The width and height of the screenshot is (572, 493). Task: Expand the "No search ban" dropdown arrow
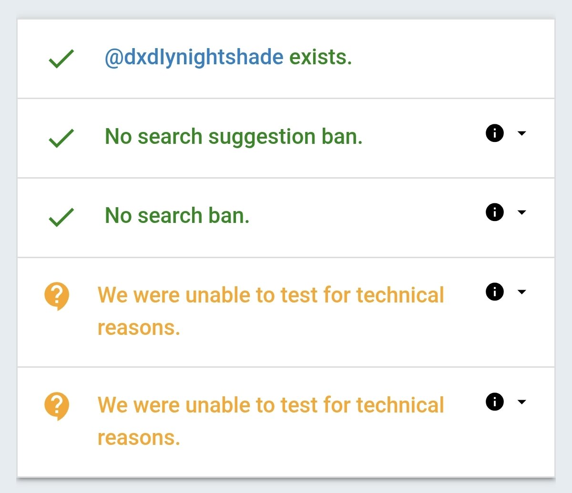522,212
